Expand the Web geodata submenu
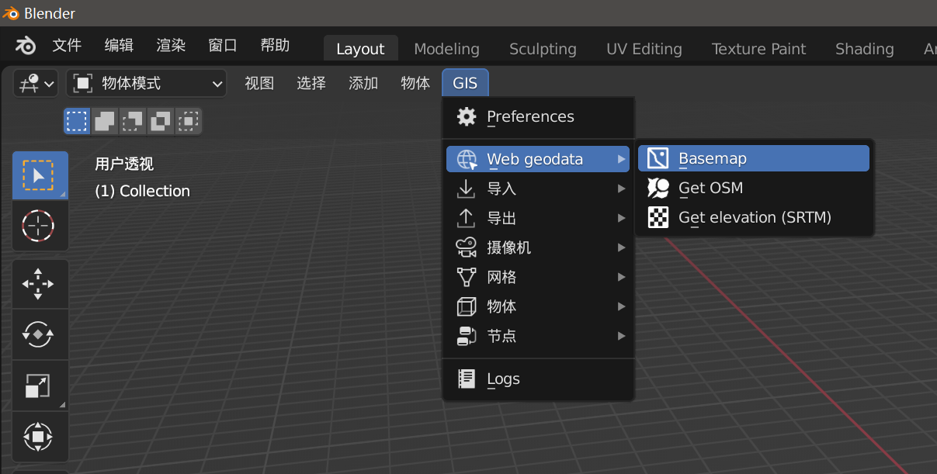 [x=538, y=159]
